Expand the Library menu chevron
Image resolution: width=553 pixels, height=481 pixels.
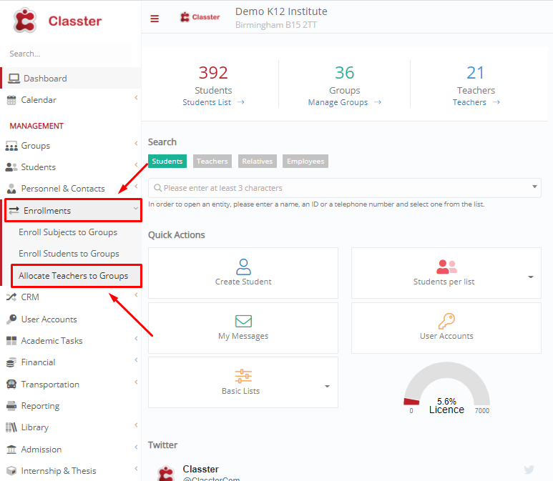coord(136,425)
